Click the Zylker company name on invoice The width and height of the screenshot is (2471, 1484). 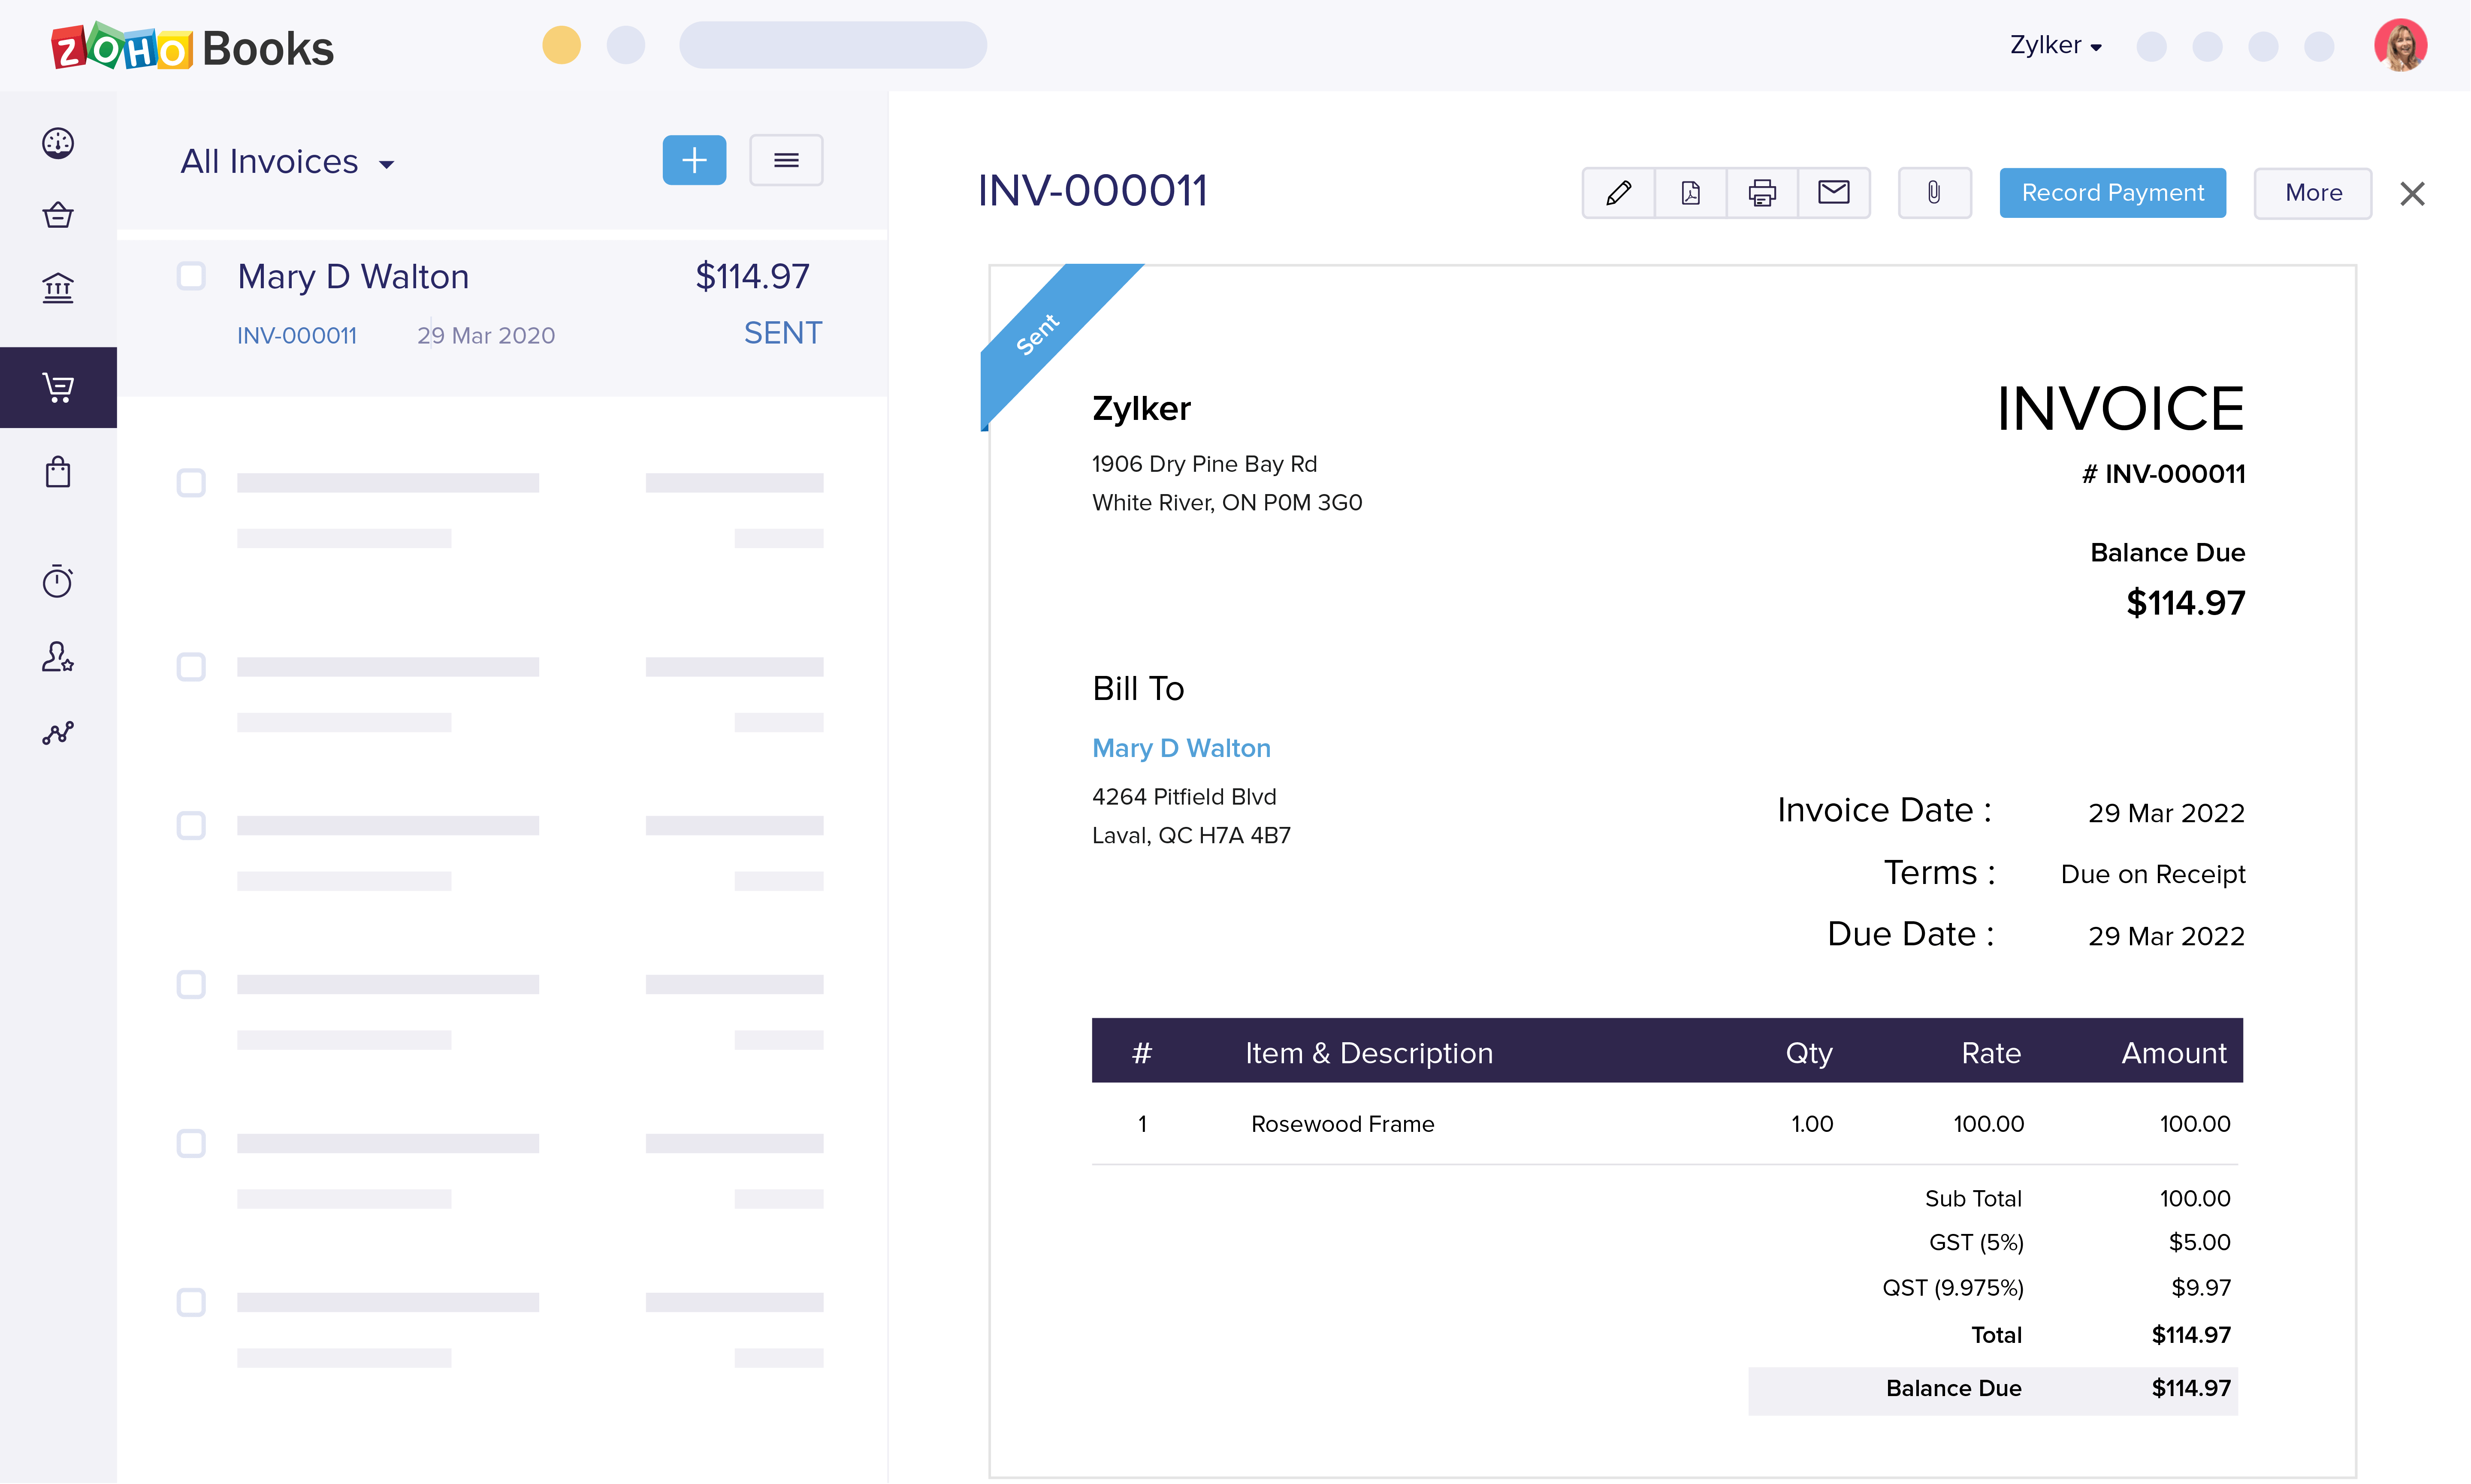1141,409
